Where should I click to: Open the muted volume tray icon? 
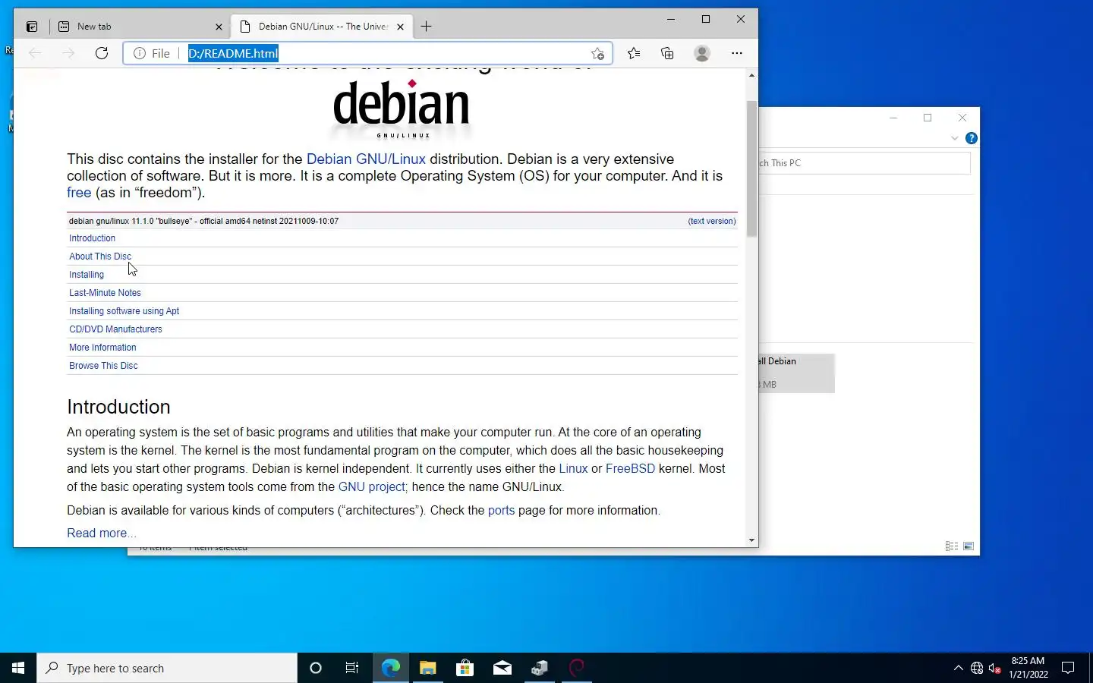[x=995, y=668]
